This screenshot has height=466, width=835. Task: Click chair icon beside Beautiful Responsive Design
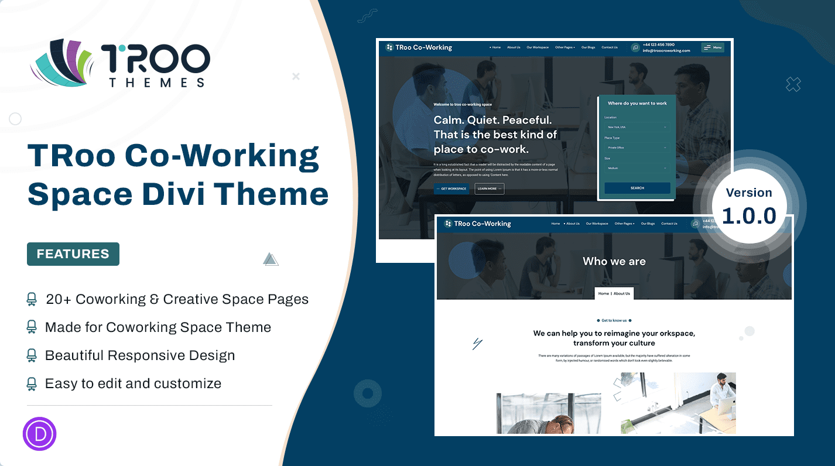click(32, 355)
